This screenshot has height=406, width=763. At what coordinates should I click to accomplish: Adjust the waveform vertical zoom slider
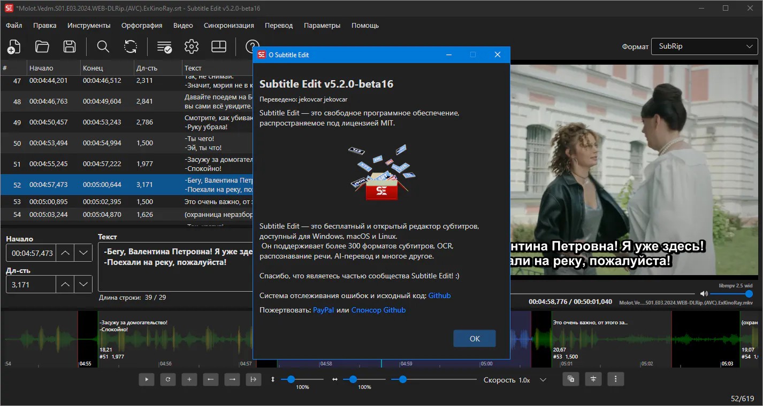(x=302, y=379)
